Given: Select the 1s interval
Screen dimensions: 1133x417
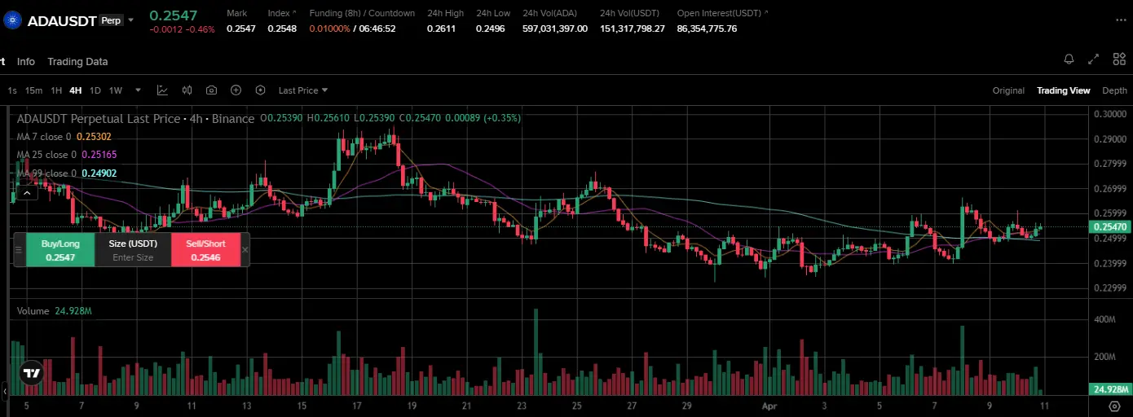Looking at the screenshot, I should click(x=12, y=90).
